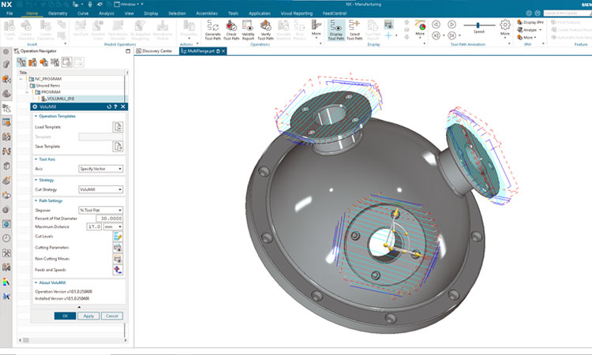Open Feeds and Speeds icon
The image size is (592, 355).
(x=118, y=269)
